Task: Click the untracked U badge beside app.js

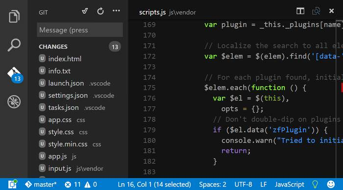Action: tap(42, 156)
